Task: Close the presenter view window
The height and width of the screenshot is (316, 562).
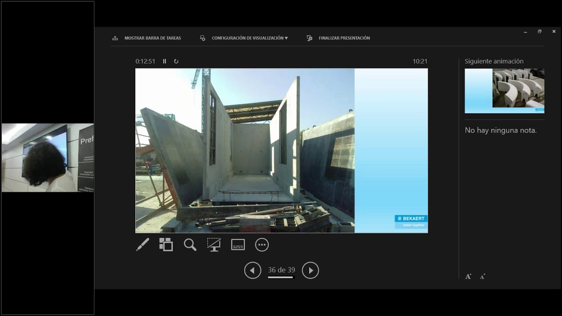Action: coord(554,32)
